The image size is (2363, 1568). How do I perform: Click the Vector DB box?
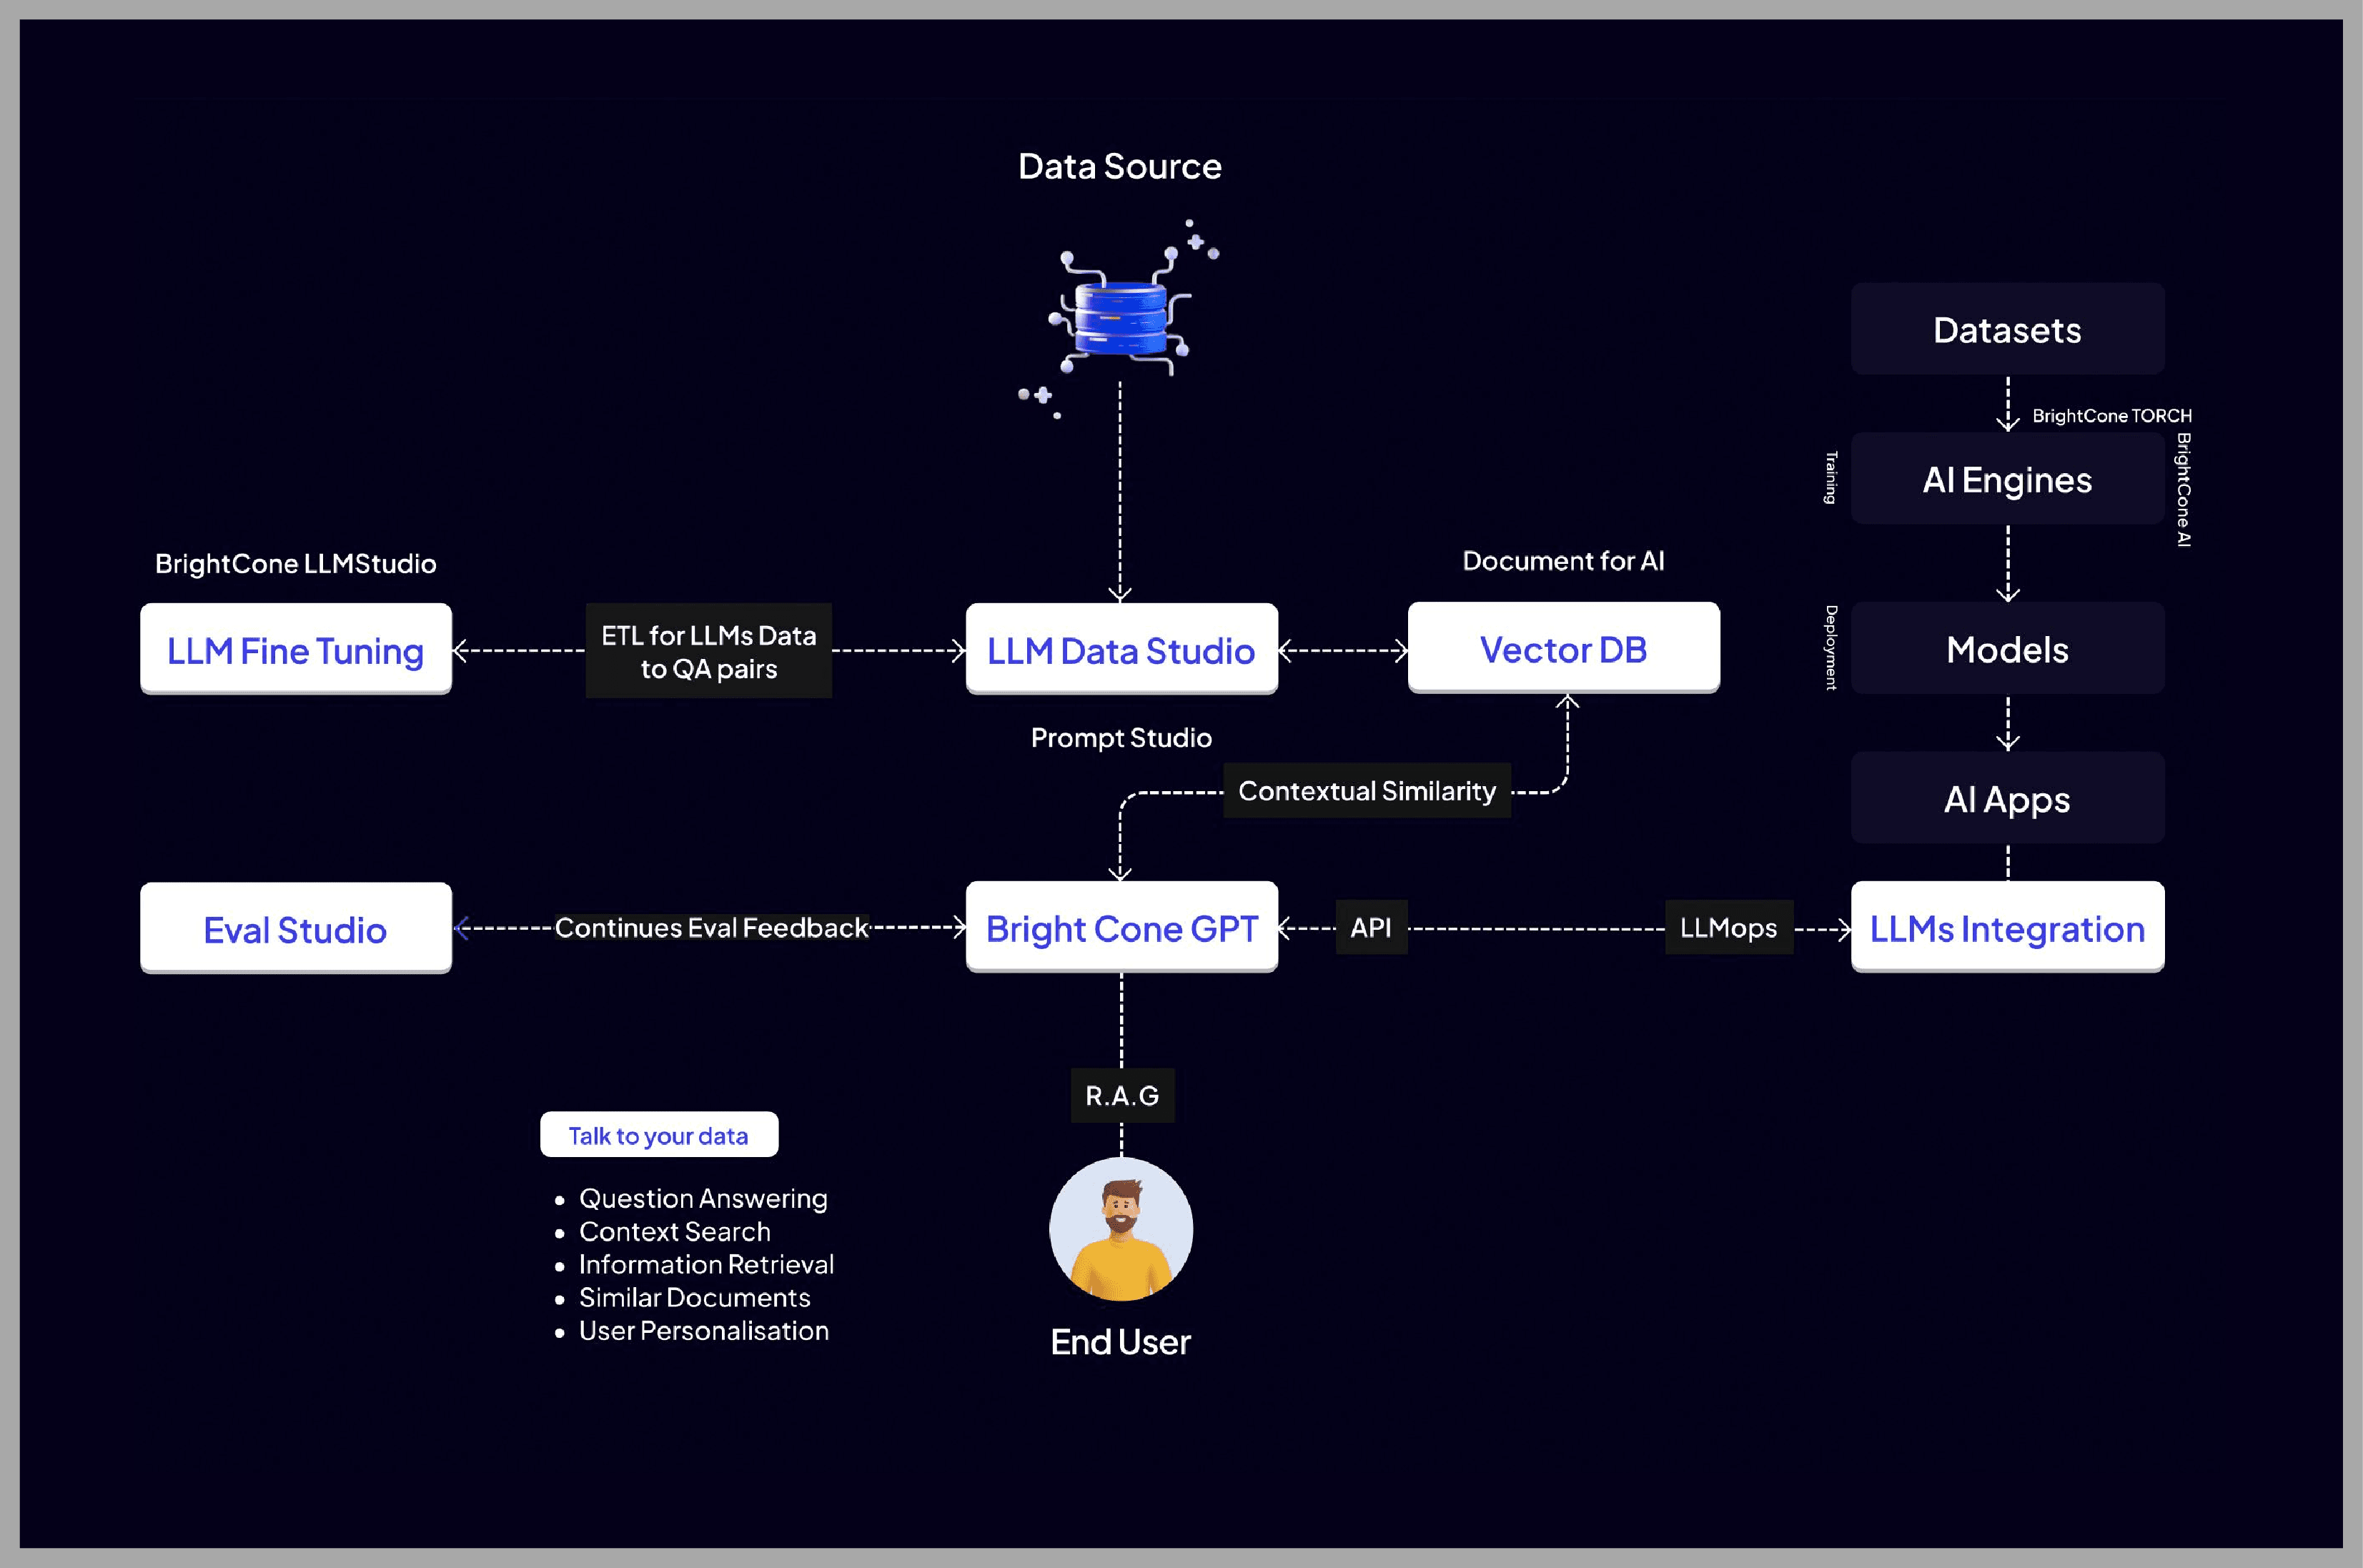tap(1564, 649)
